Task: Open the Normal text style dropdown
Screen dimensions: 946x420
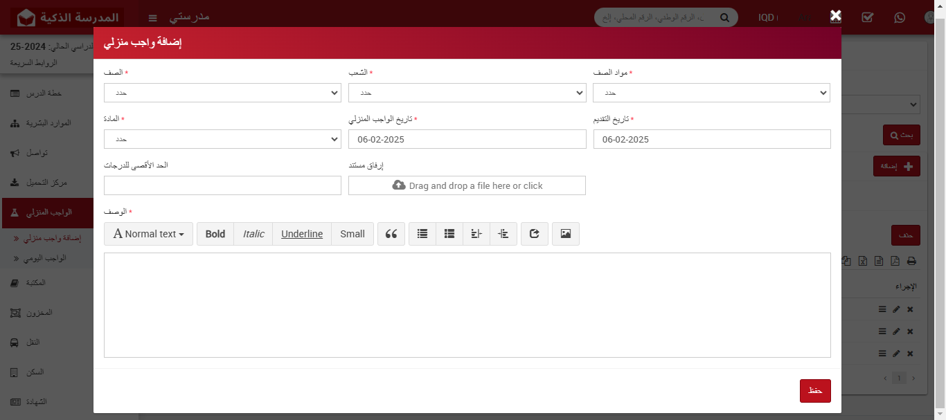Action: 148,233
